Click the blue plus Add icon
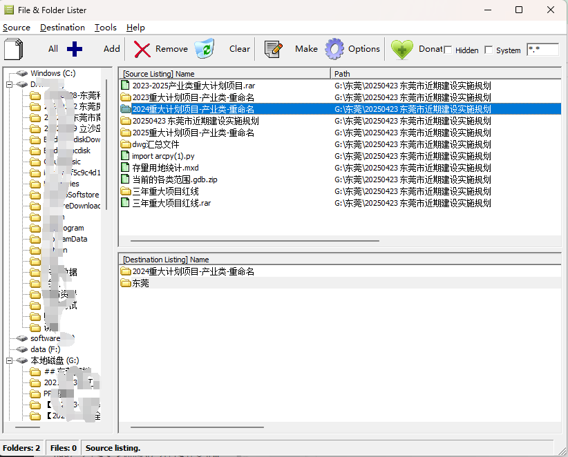Screen dimensions: 568x457 click(x=75, y=49)
